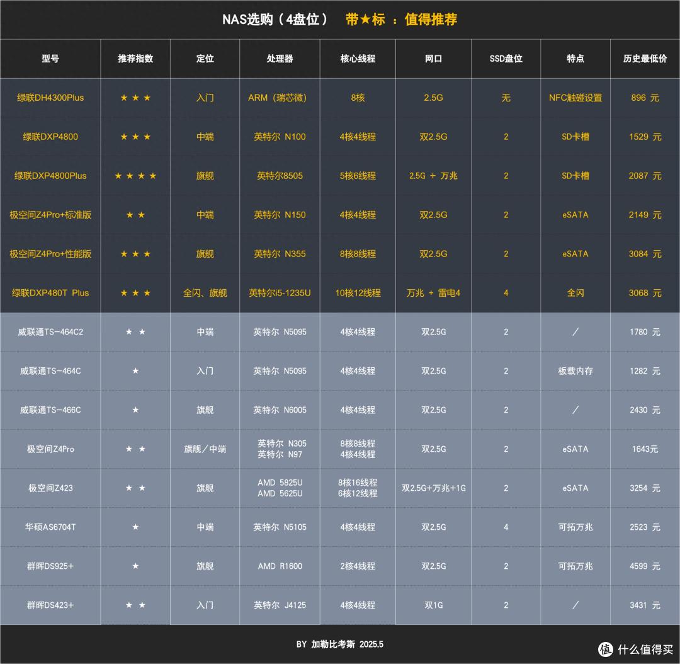
Task: Click the 4599 元 price
Action: tap(645, 566)
